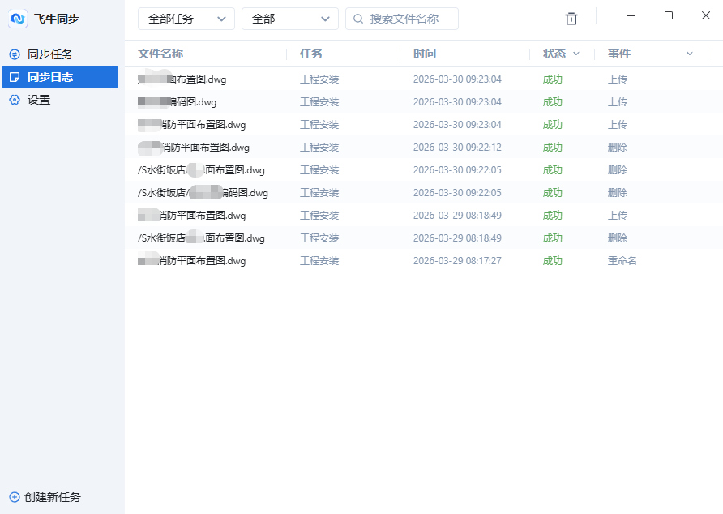This screenshot has width=723, height=514.
Task: Open the 同步任务 sidebar item
Action: [60, 54]
